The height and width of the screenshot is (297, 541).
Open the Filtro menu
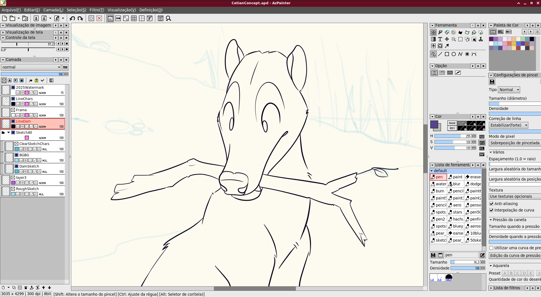click(x=97, y=10)
